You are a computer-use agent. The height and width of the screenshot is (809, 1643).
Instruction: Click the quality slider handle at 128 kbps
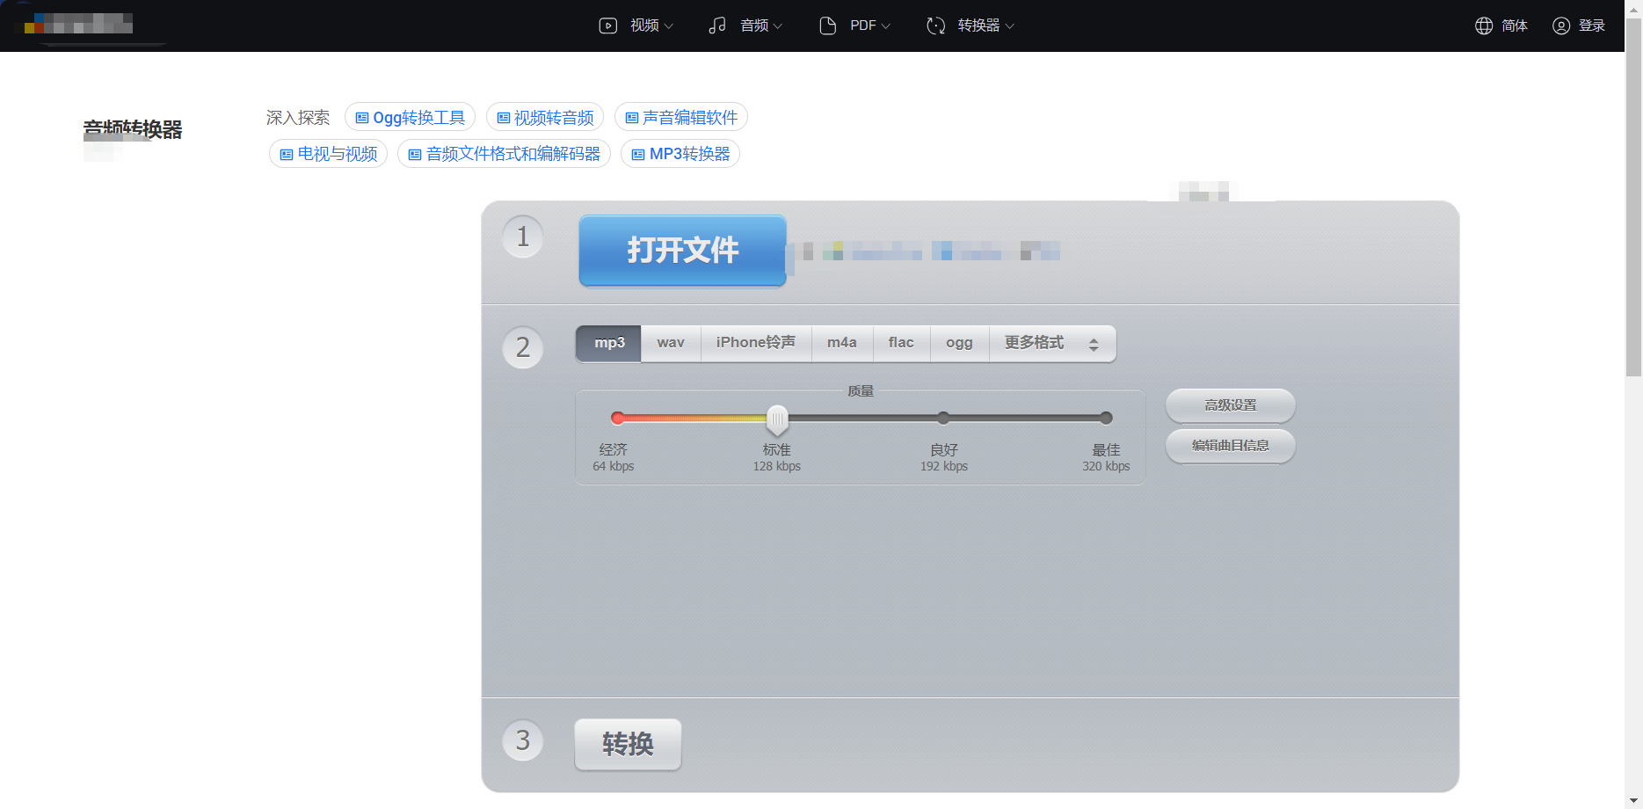pyautogui.click(x=777, y=419)
